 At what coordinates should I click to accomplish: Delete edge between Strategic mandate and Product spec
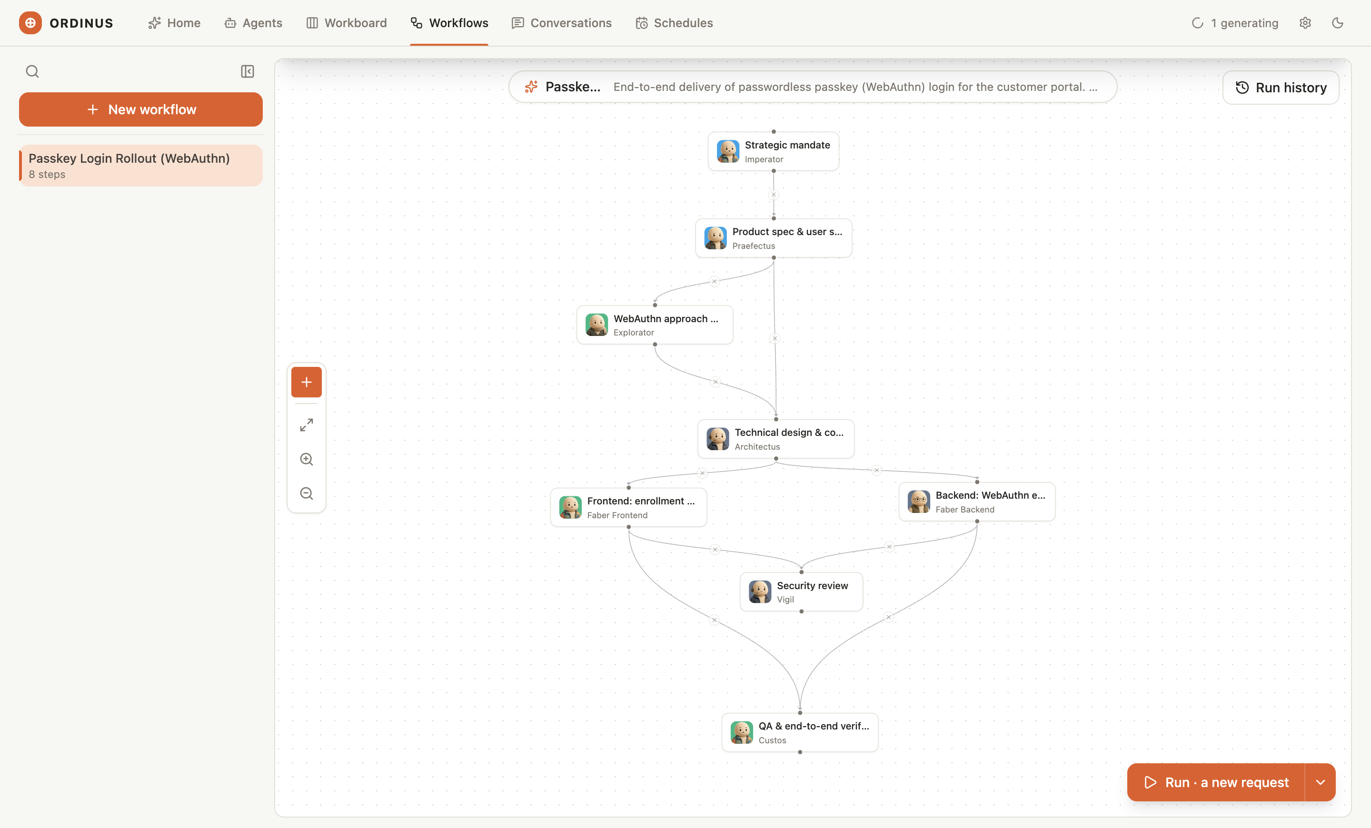tap(774, 195)
